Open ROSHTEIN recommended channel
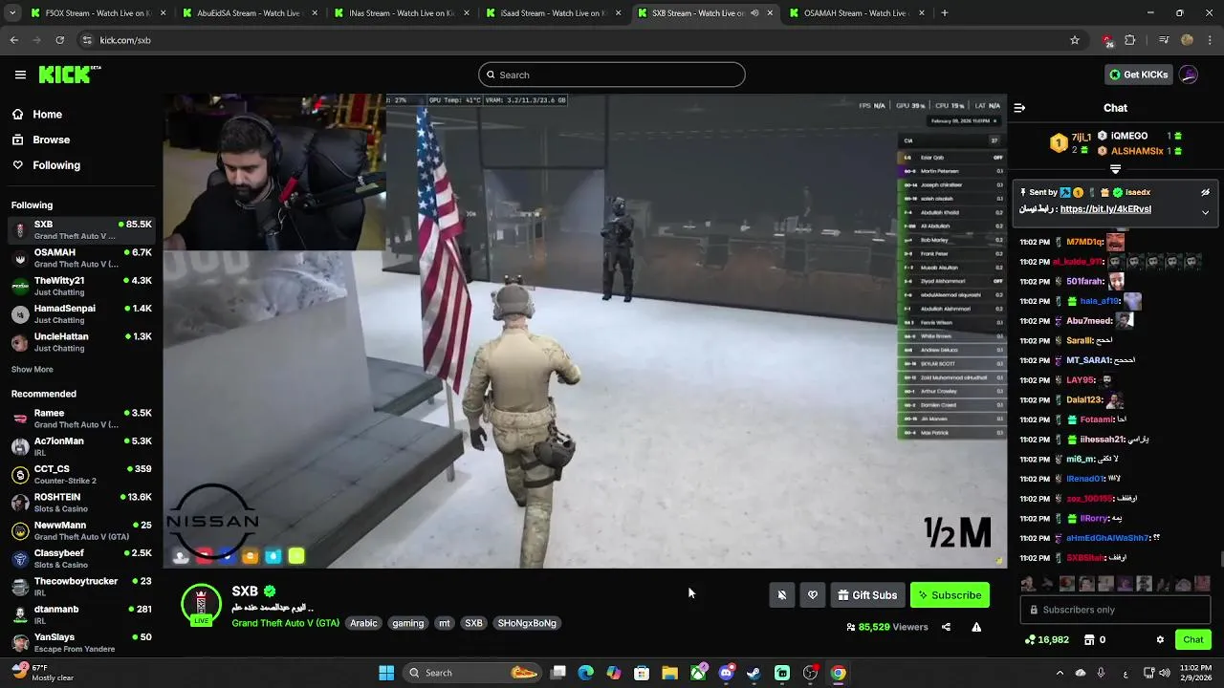The width and height of the screenshot is (1224, 688). 81,503
